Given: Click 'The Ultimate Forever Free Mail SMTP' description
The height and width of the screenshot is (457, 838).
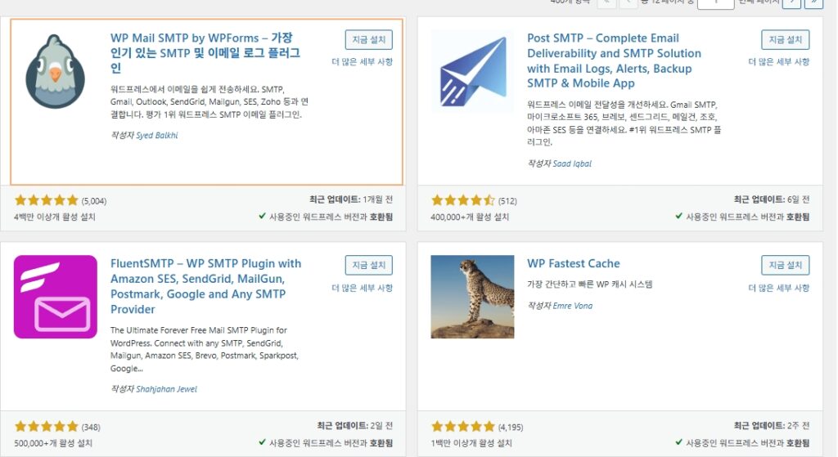Looking at the screenshot, I should pos(205,349).
